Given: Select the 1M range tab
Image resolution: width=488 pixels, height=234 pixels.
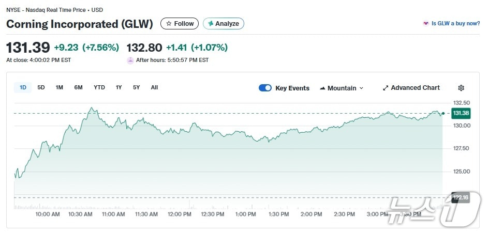Looking at the screenshot, I should (x=60, y=87).
